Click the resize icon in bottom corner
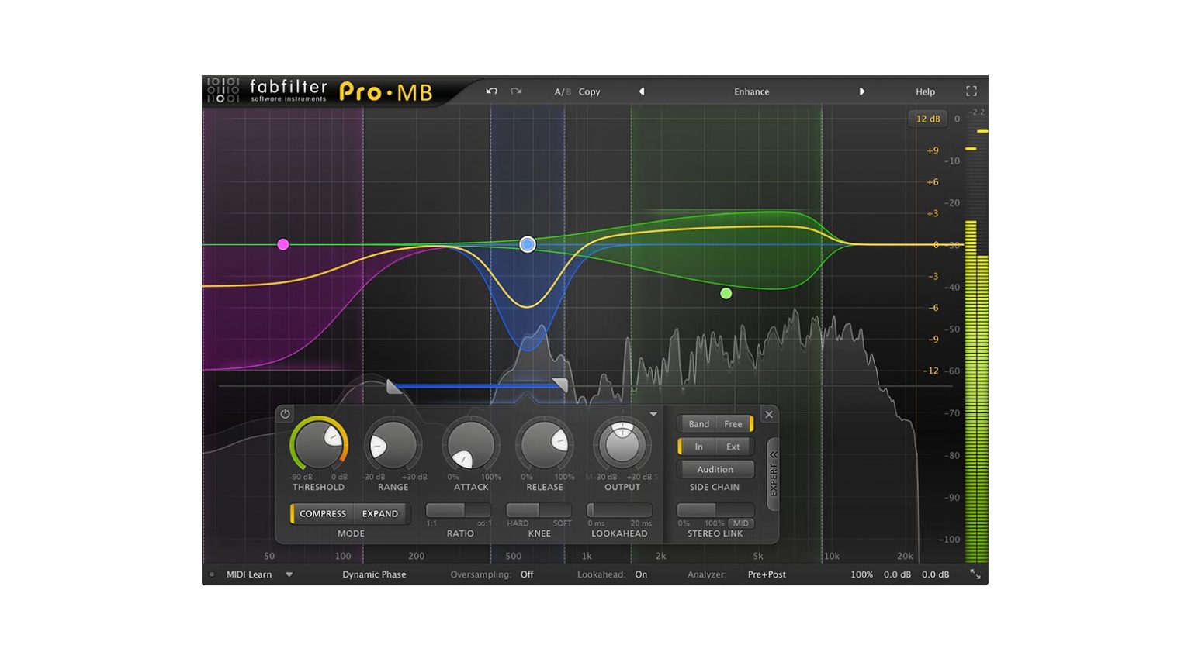The image size is (1195, 659). 975,574
